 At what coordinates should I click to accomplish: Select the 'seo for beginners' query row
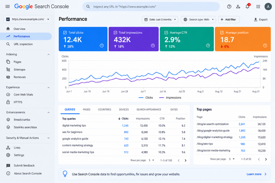[124, 132]
